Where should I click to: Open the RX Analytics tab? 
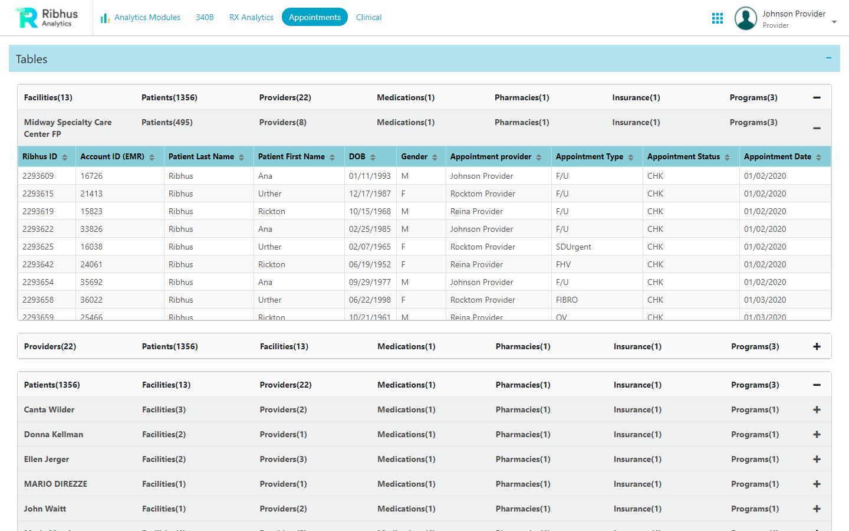[251, 17]
